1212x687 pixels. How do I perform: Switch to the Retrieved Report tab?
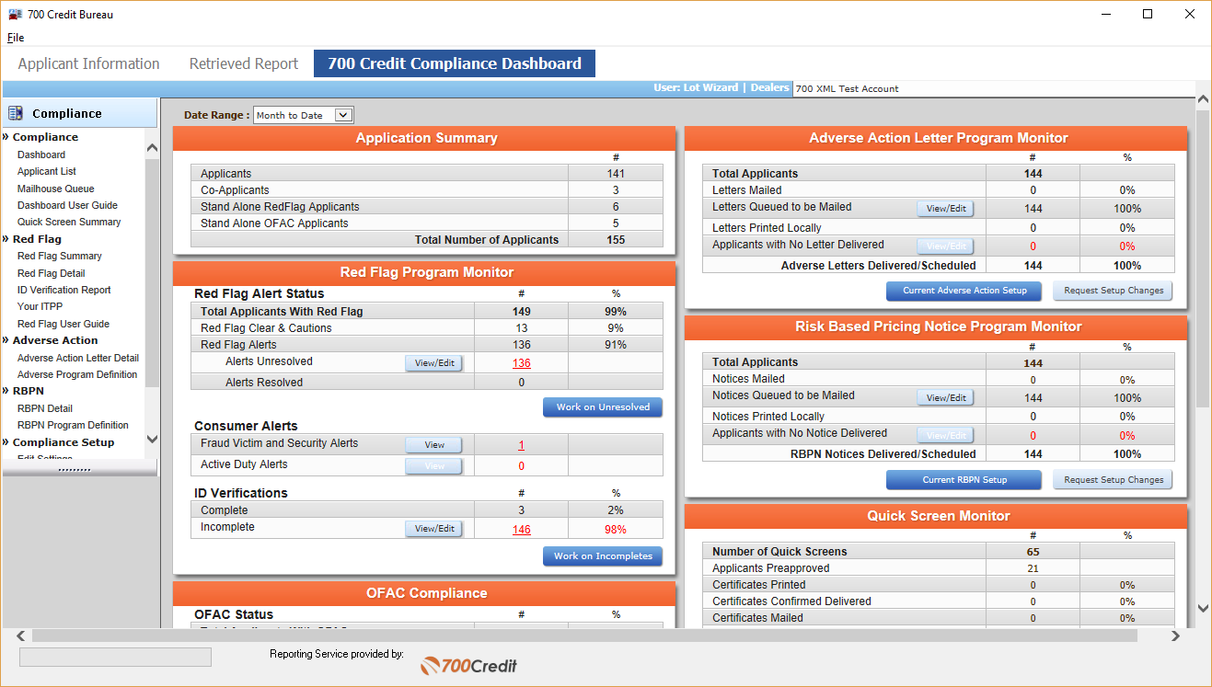click(243, 63)
